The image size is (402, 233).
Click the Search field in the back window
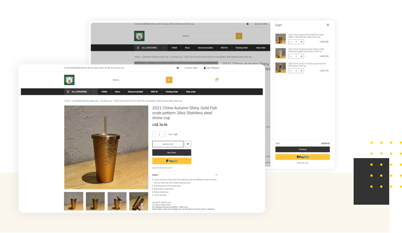[209, 36]
